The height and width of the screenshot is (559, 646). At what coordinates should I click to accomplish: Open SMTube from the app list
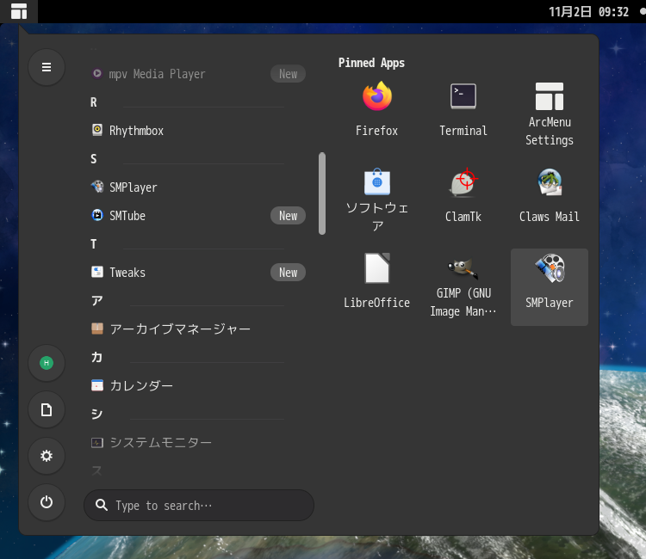(198, 216)
